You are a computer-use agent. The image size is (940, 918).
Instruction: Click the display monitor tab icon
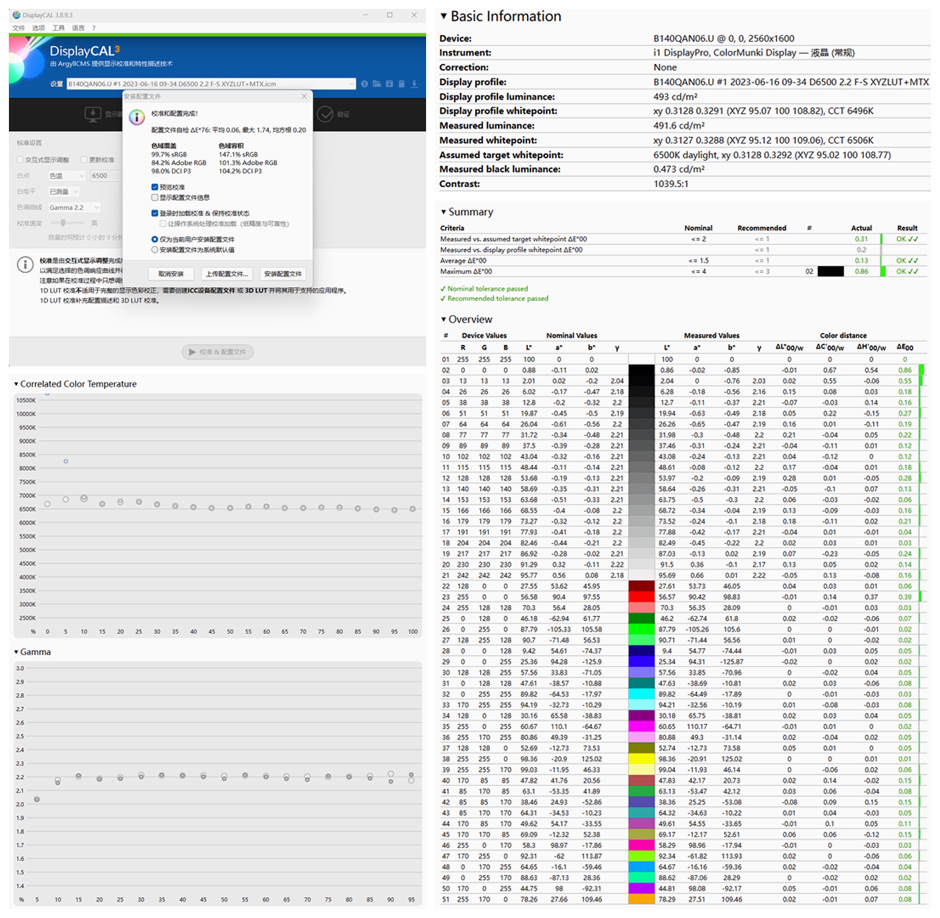coord(93,114)
